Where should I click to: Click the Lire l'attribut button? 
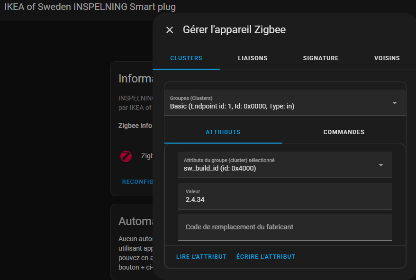coord(201,257)
